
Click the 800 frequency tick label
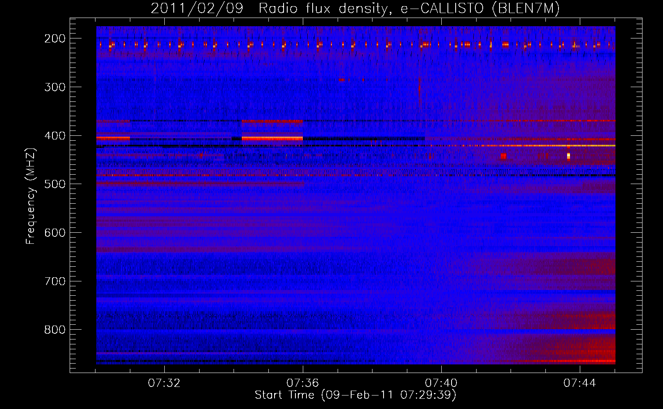(54, 330)
